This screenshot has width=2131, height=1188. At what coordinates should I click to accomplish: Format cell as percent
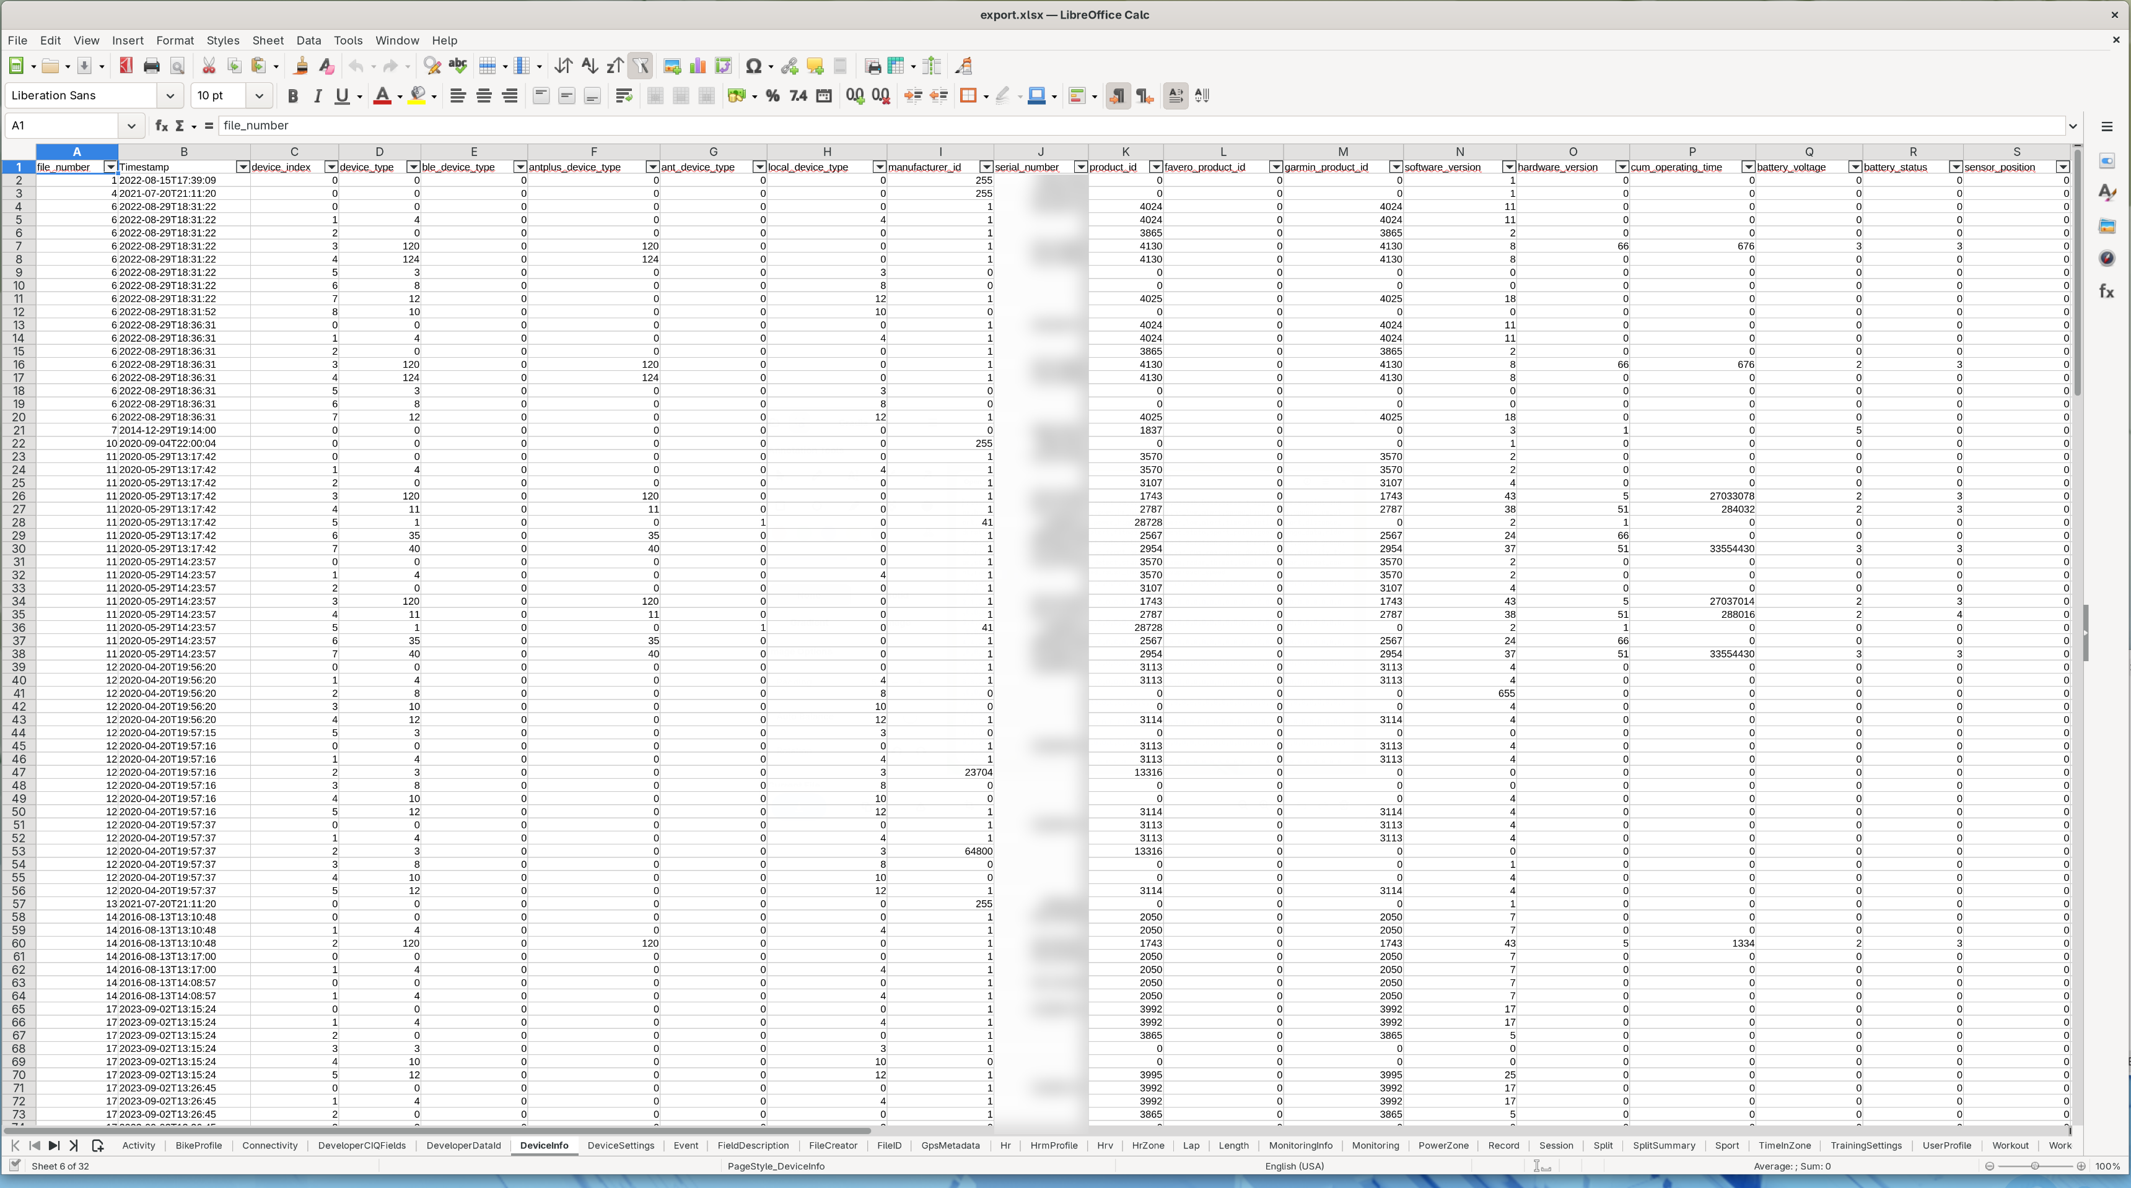click(x=772, y=96)
